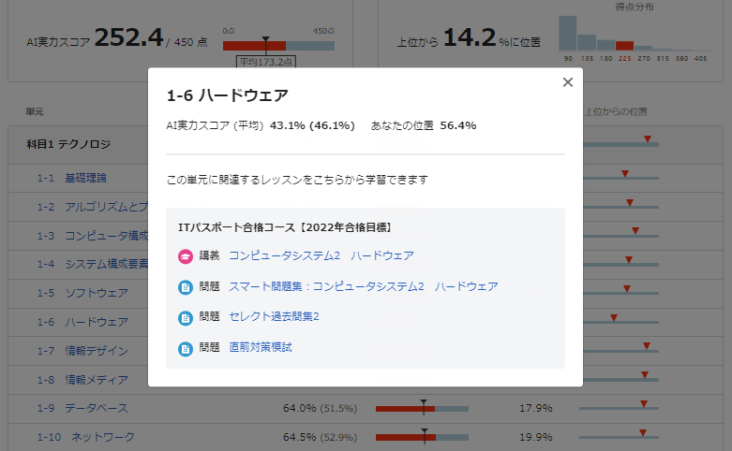The height and width of the screenshot is (451, 732).
Task: Click the 19.9% position value for ネットワーク
Action: 536,437
